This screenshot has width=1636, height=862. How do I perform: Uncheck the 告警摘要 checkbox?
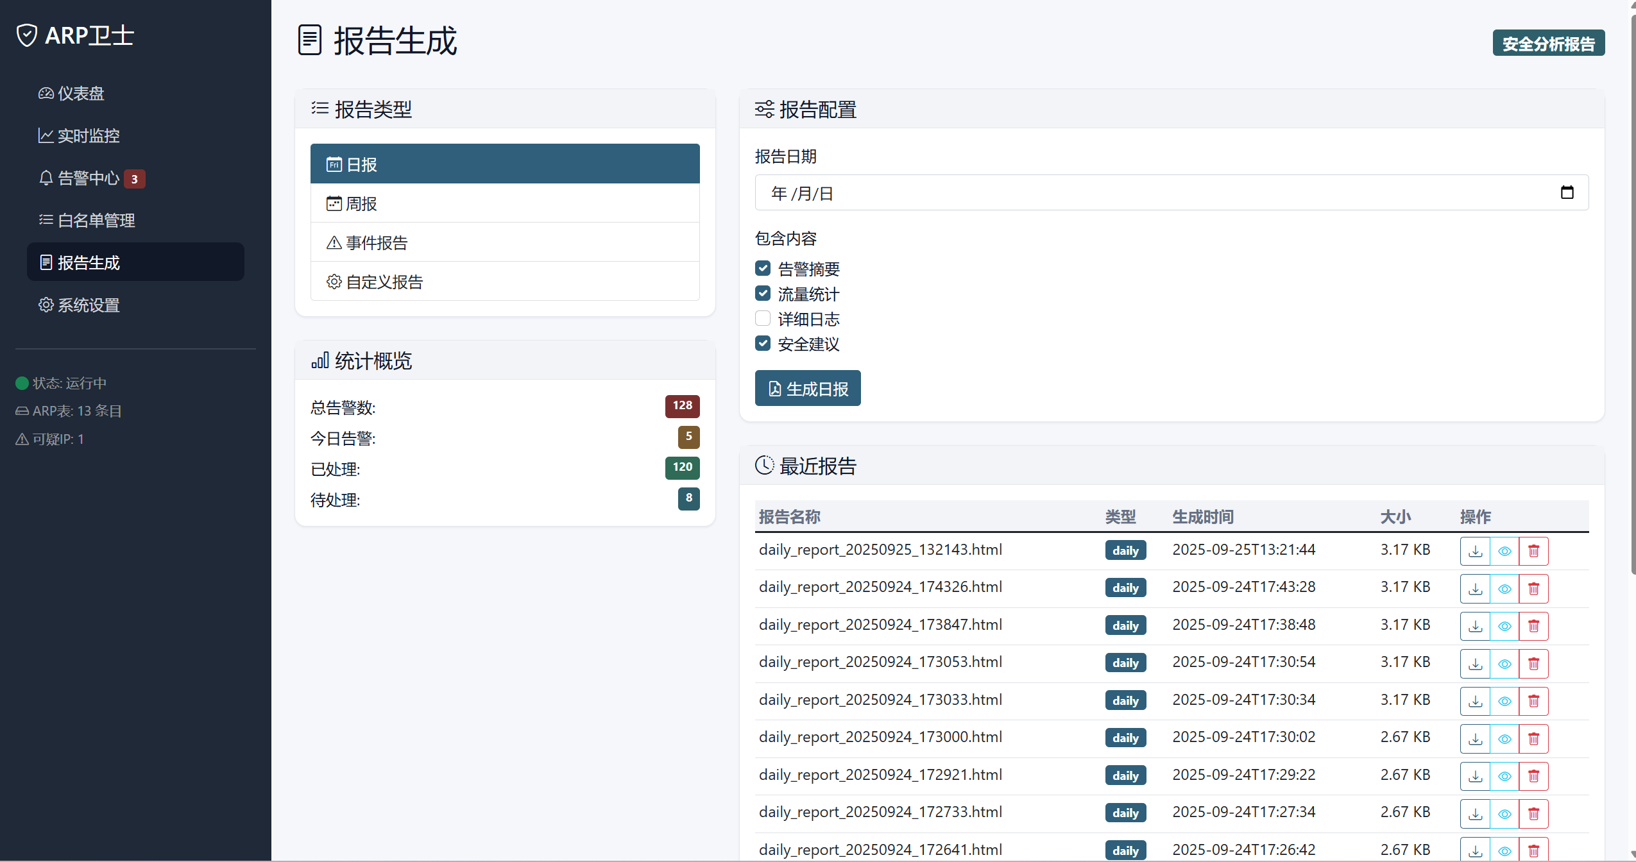763,268
